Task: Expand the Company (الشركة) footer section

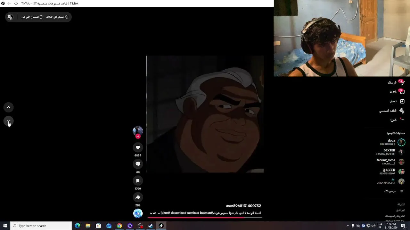Action: (x=401, y=204)
